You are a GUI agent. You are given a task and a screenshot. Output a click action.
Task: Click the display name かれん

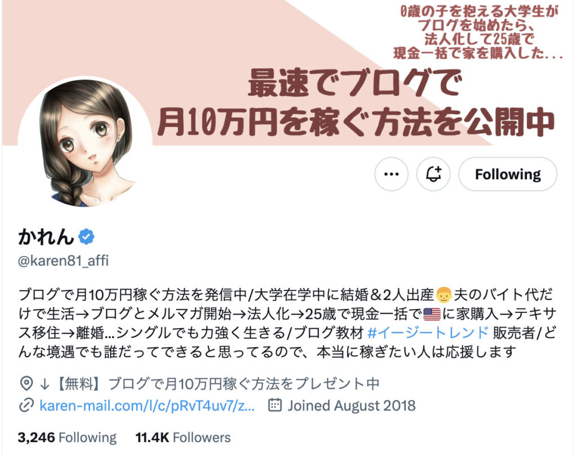(46, 236)
